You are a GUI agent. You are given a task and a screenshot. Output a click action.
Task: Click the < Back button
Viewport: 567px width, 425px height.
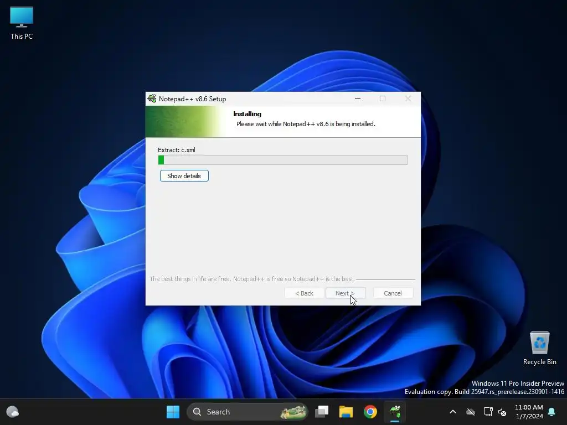304,293
